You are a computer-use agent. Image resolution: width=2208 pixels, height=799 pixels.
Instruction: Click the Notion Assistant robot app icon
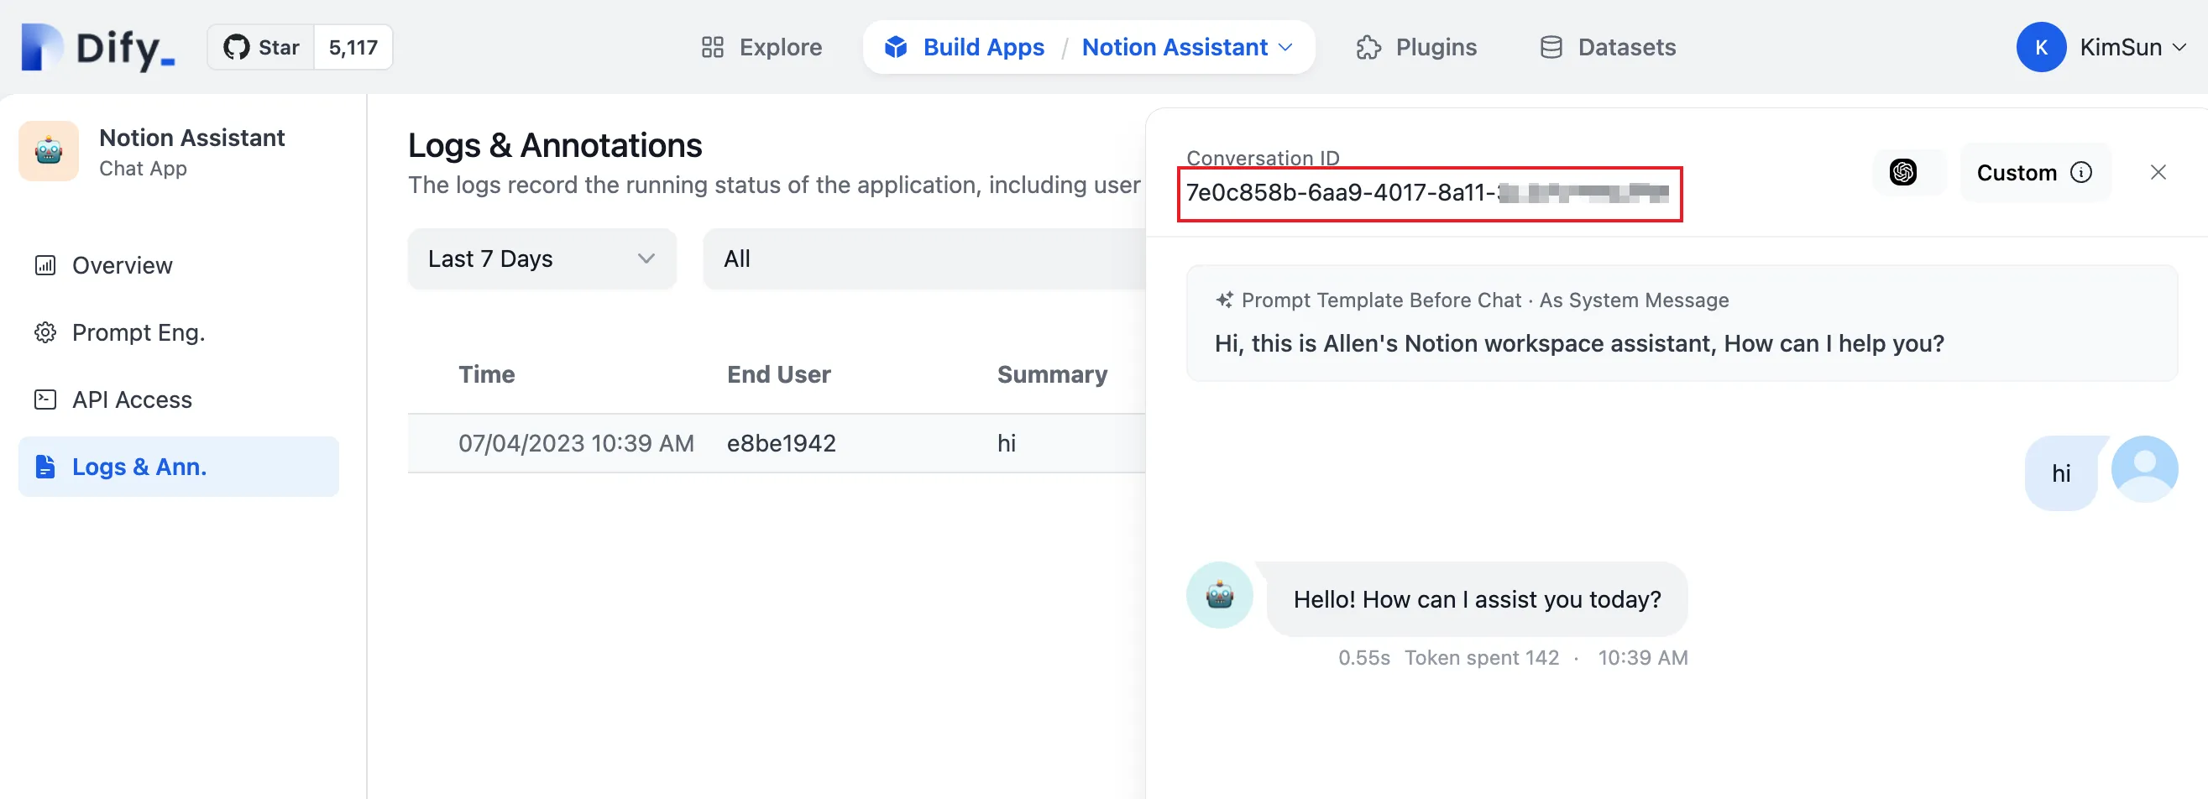click(x=49, y=151)
